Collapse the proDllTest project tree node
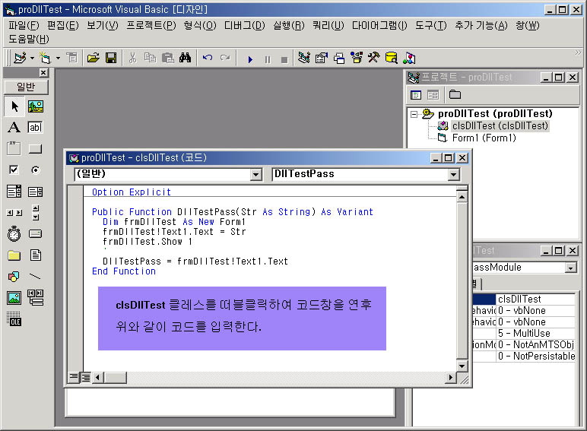Image resolution: width=587 pixels, height=431 pixels. tap(414, 114)
